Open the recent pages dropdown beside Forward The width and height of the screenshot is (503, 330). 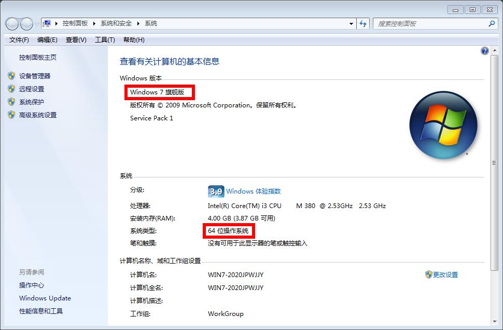pyautogui.click(x=37, y=24)
